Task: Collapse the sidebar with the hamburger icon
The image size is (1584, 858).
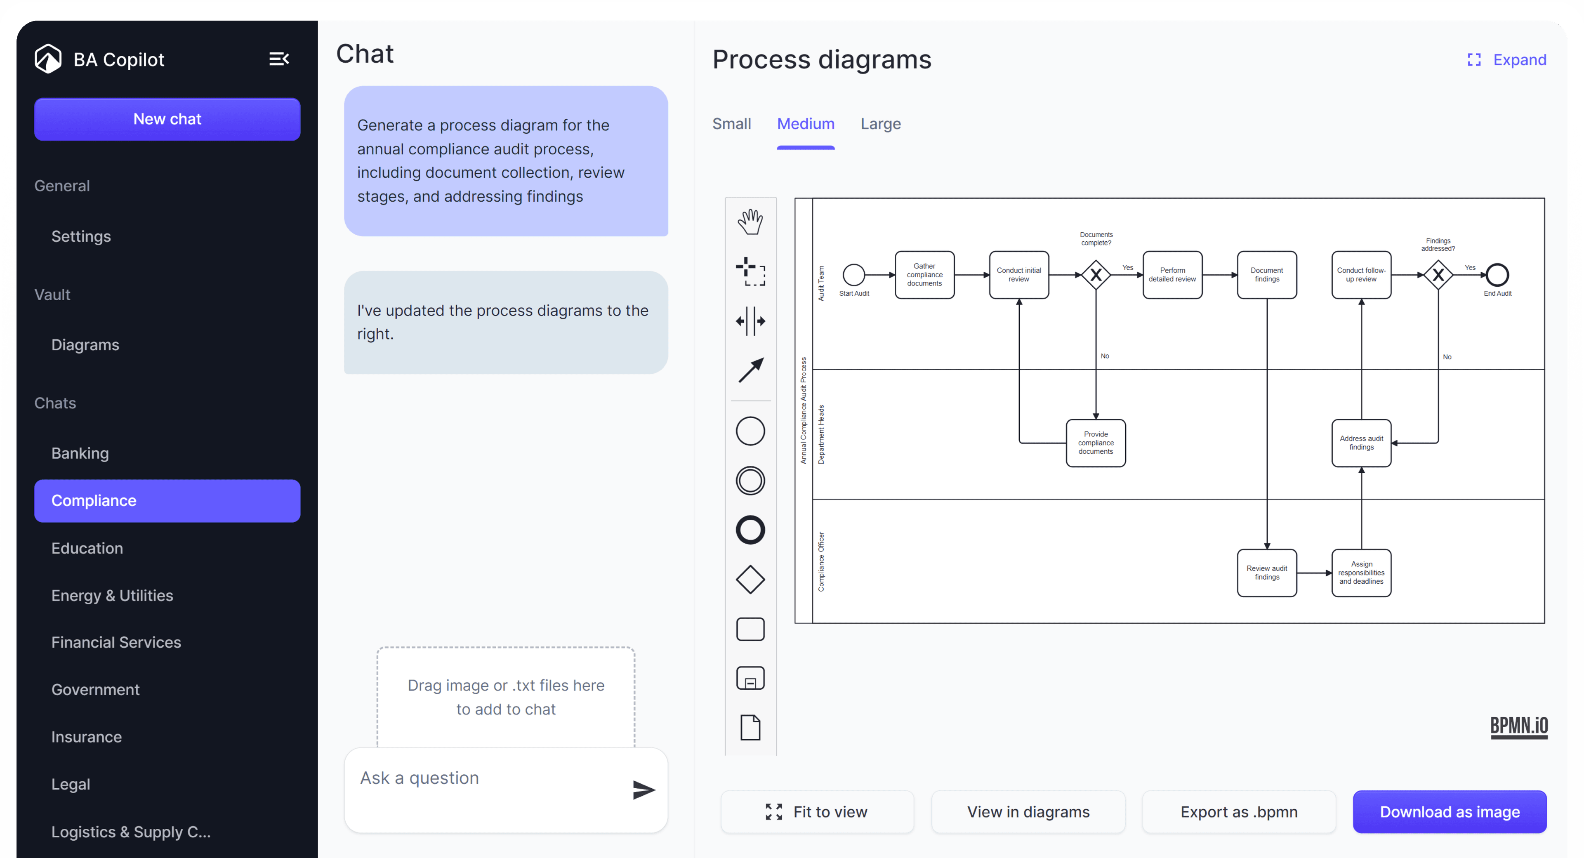Action: pos(279,59)
